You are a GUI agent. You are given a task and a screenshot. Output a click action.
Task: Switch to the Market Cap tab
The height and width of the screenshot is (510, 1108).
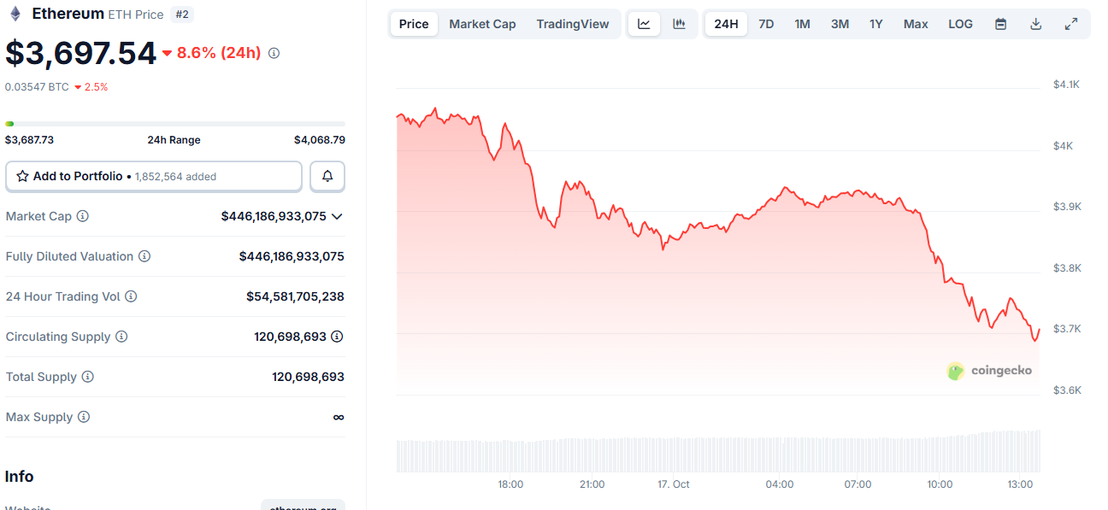tap(482, 24)
